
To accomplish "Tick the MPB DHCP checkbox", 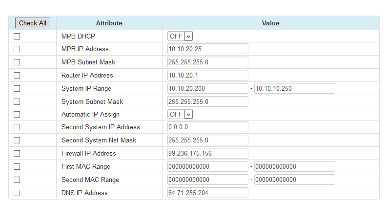I will click(17, 37).
